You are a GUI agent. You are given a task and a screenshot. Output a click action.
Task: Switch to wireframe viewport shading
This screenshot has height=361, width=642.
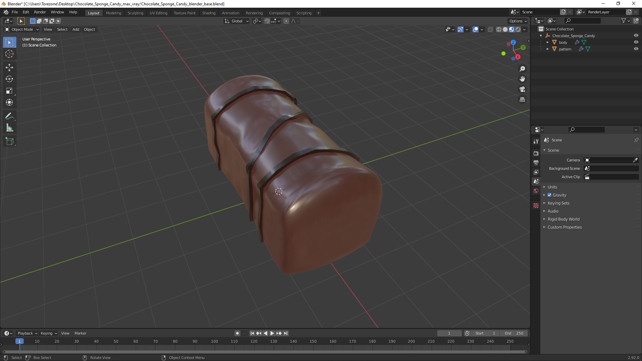(499, 29)
